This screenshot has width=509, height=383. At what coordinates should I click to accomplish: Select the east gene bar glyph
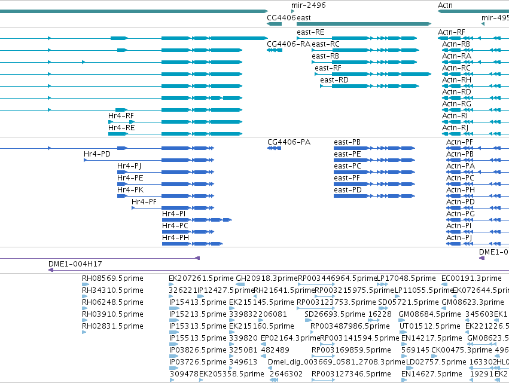pos(364,24)
